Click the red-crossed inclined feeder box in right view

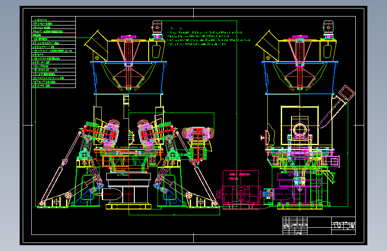click(x=347, y=92)
